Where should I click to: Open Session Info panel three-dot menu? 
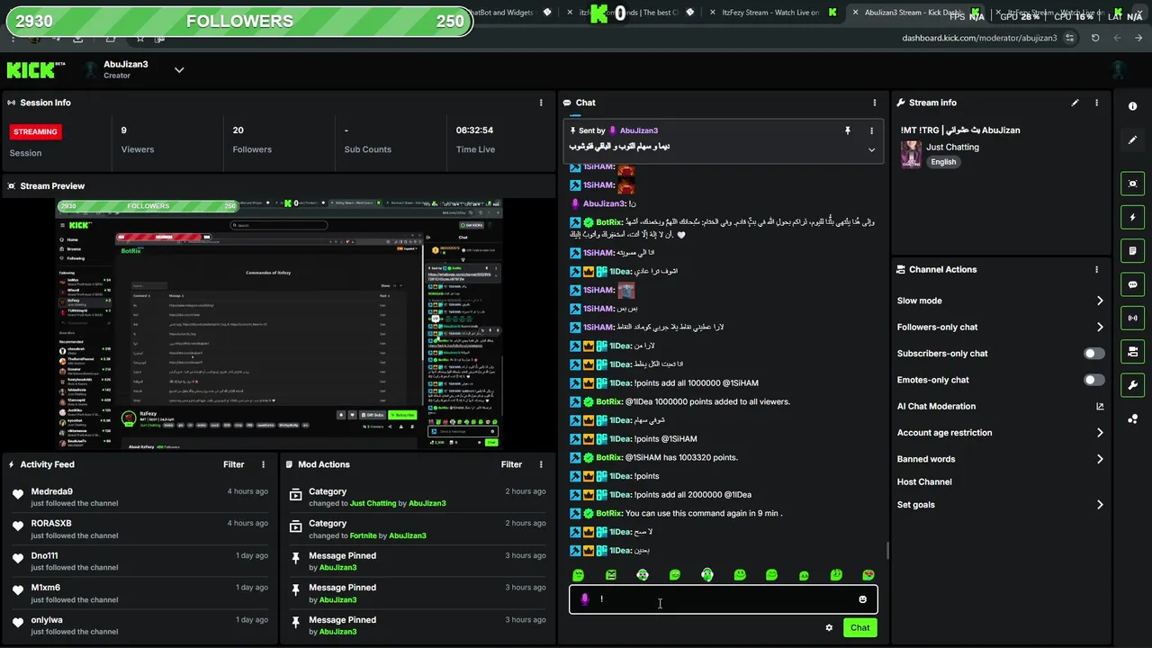coord(541,103)
